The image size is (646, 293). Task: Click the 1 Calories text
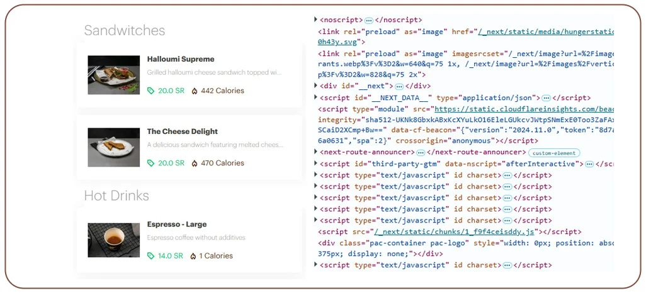tap(216, 256)
